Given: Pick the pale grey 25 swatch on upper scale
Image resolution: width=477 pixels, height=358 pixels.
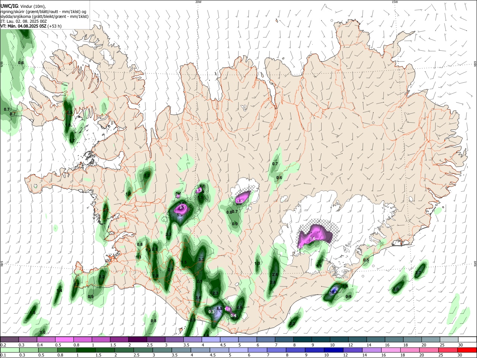Looking at the screenshot, I should (449, 339).
